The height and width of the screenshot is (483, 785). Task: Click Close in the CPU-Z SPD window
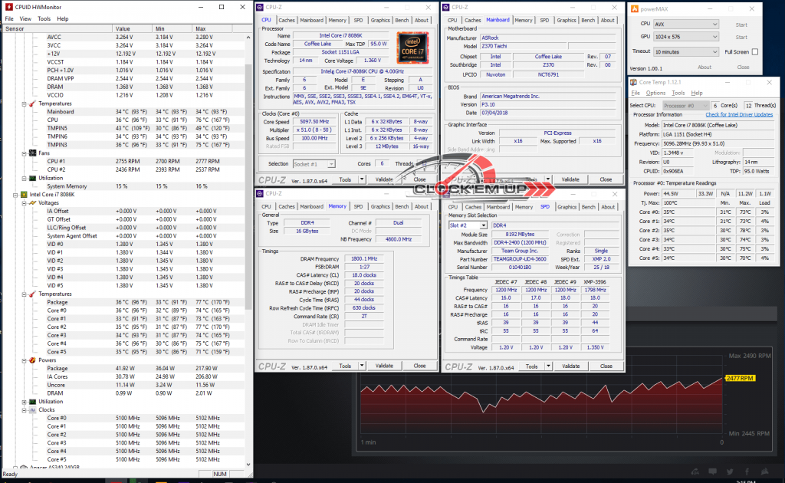tap(606, 366)
